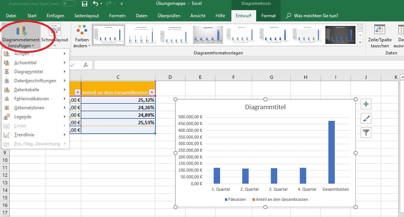Select the gray gradient chart style thumbnail
Image resolution: width=404 pixels, height=217 pixels.
(208, 35)
